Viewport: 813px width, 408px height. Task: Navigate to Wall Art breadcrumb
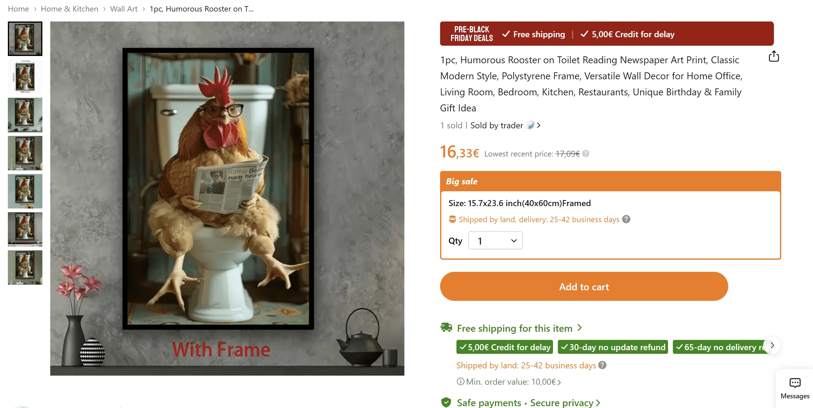[x=124, y=9]
